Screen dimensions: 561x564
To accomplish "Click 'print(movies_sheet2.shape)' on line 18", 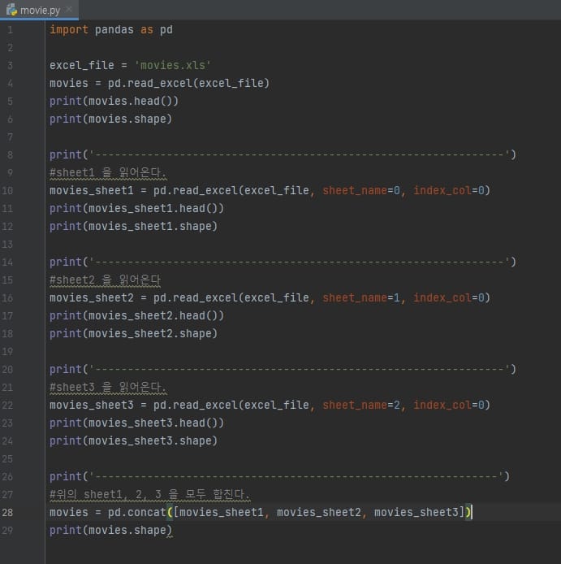I will (133, 334).
